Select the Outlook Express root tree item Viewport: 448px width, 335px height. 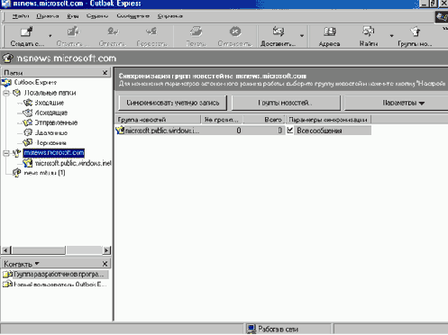(x=35, y=82)
